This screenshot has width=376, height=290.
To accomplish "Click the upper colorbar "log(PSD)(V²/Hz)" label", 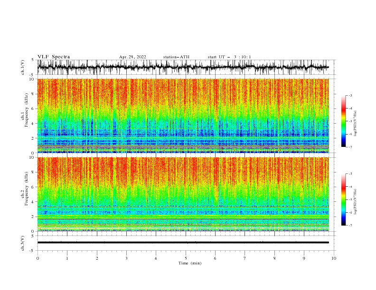I will (x=356, y=124).
